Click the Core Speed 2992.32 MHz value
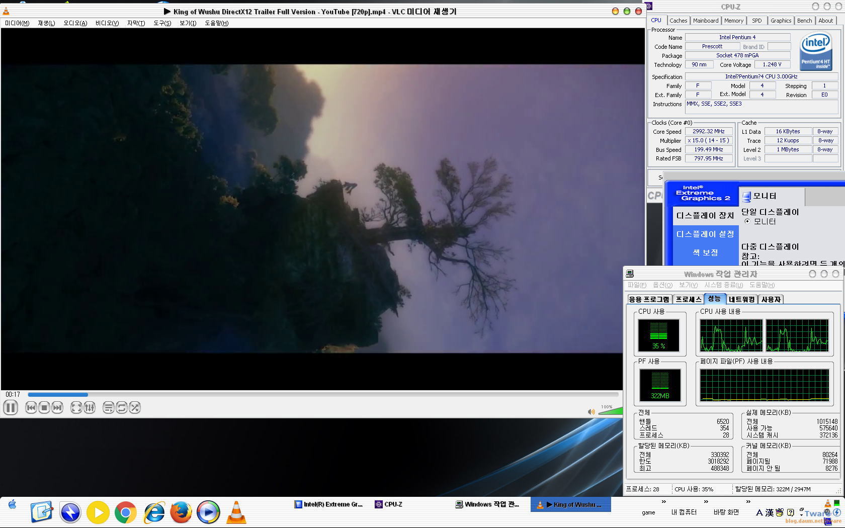 click(x=709, y=132)
